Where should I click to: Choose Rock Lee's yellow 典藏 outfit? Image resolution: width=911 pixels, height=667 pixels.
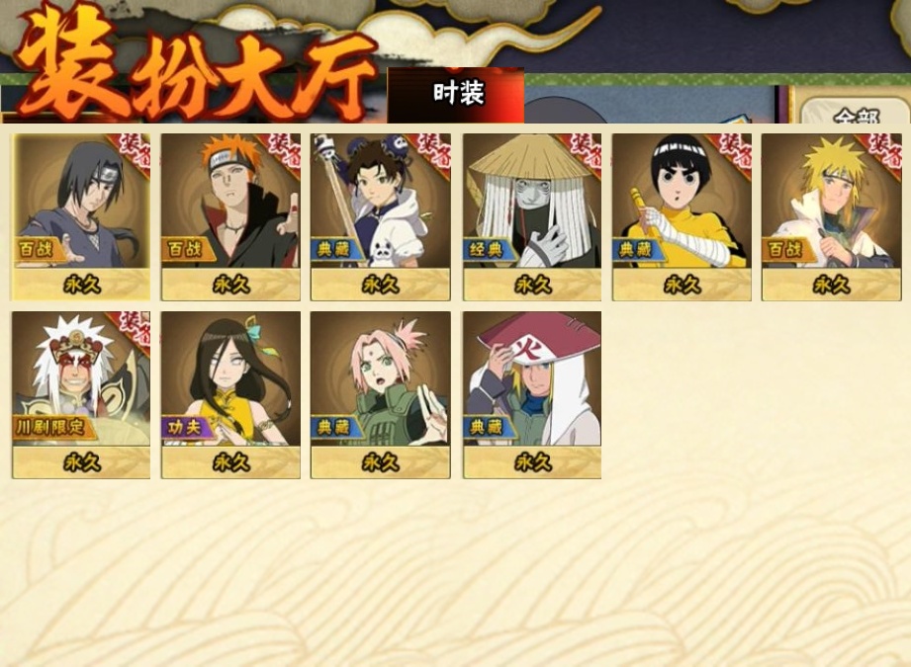[x=682, y=217]
